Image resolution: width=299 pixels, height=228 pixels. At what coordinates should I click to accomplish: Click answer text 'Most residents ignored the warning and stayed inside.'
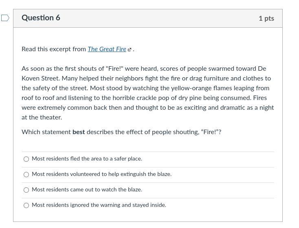pos(99,205)
